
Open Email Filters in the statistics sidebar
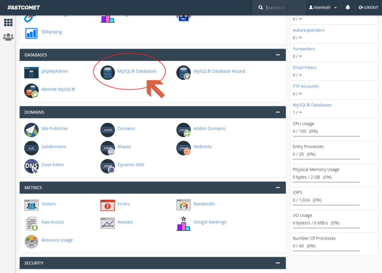point(304,68)
